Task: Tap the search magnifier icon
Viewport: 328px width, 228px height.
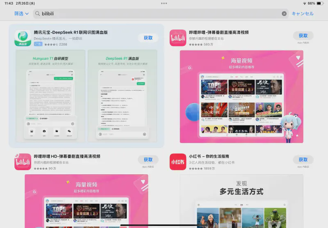Action: [x=38, y=14]
